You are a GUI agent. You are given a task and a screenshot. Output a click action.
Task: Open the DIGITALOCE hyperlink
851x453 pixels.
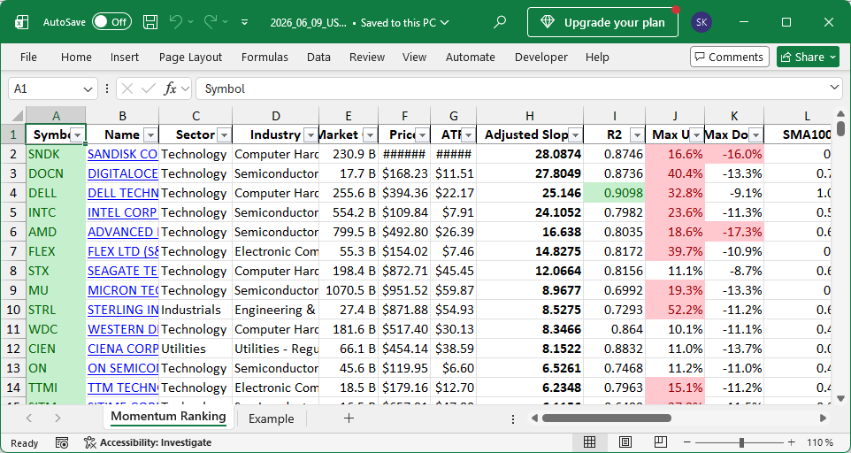[x=123, y=173]
